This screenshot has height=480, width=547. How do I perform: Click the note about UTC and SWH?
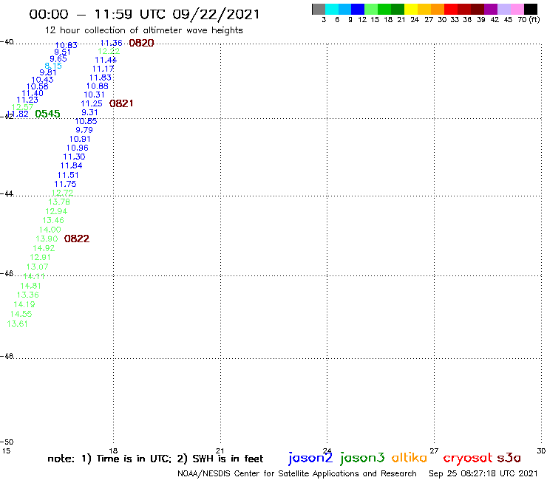click(155, 459)
